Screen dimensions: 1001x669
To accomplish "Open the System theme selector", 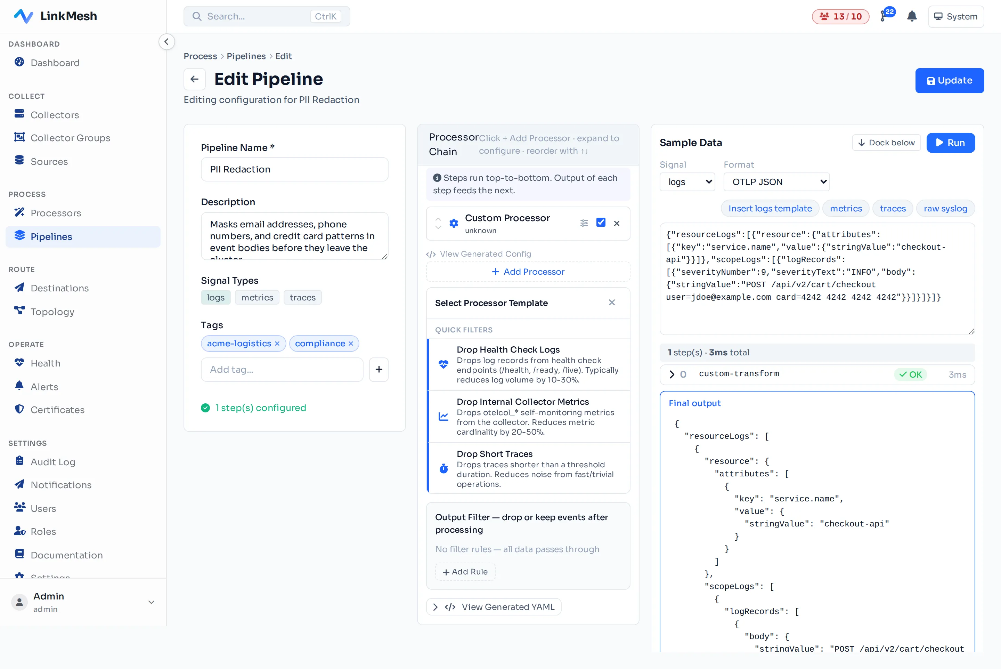I will tap(956, 16).
